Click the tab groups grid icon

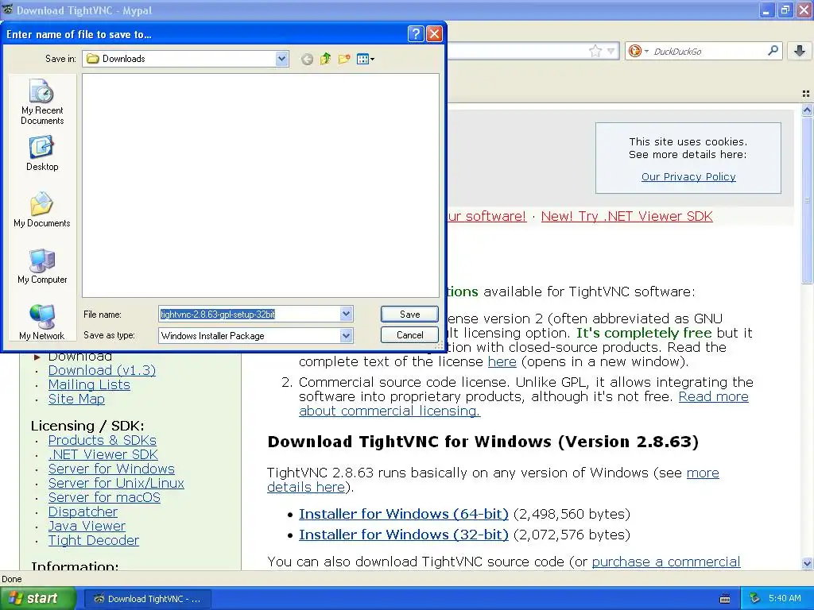(806, 94)
